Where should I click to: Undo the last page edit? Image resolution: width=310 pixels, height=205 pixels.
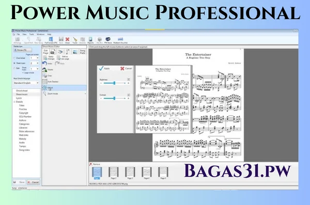click(x=47, y=64)
